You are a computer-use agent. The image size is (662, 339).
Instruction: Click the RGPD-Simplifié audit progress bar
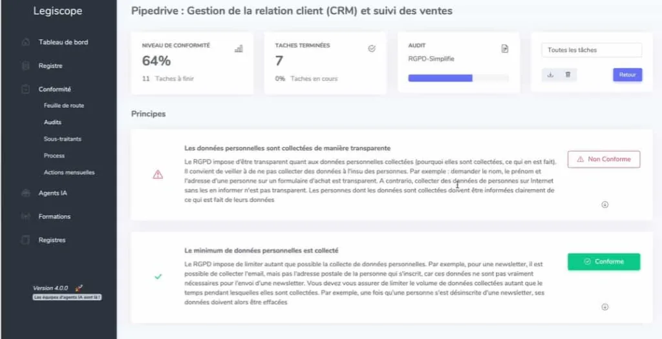(x=458, y=78)
